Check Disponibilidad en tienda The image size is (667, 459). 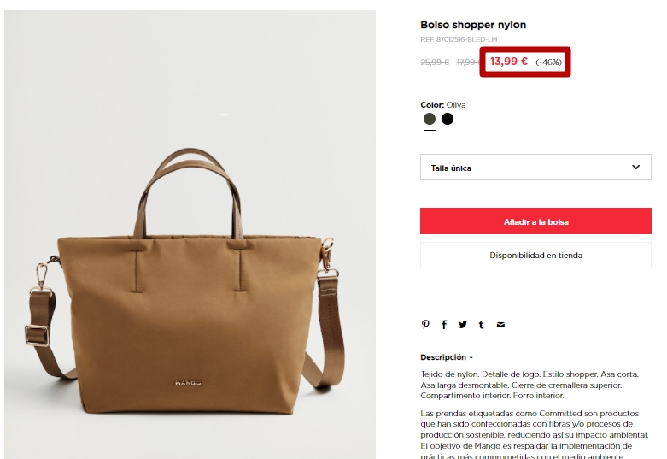(535, 256)
